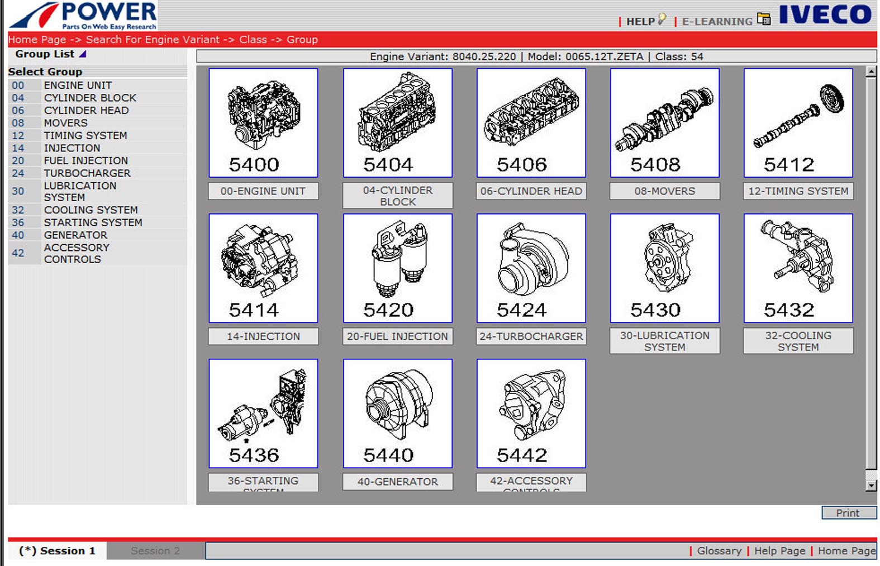Open the E-Learning icon
Viewport: 880px width, 566px height.
763,20
